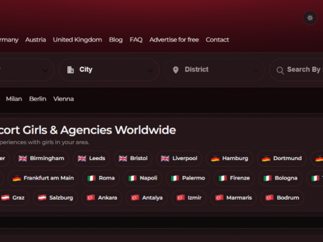The height and width of the screenshot is (242, 323).
Task: Click the Austrian flag next to Salzburg
Action: [42, 198]
